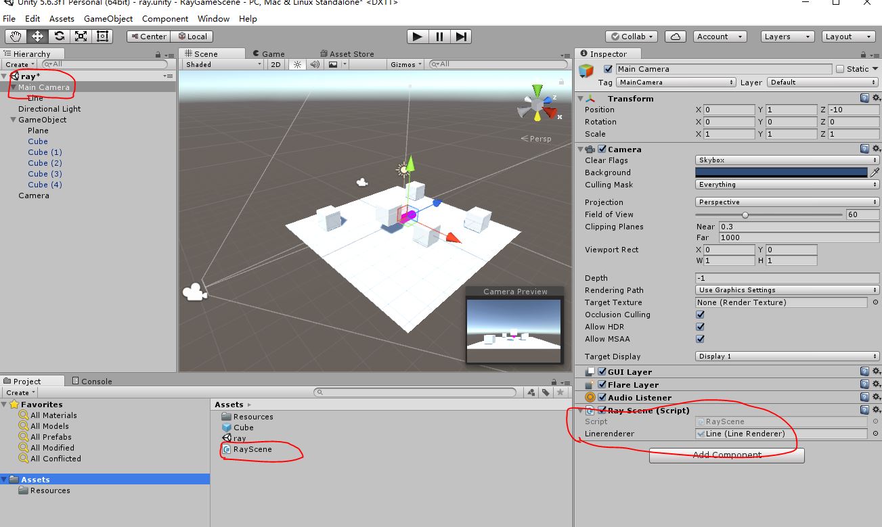This screenshot has height=527, width=882.
Task: Toggle GUI Layer component checkbox
Action: point(602,371)
